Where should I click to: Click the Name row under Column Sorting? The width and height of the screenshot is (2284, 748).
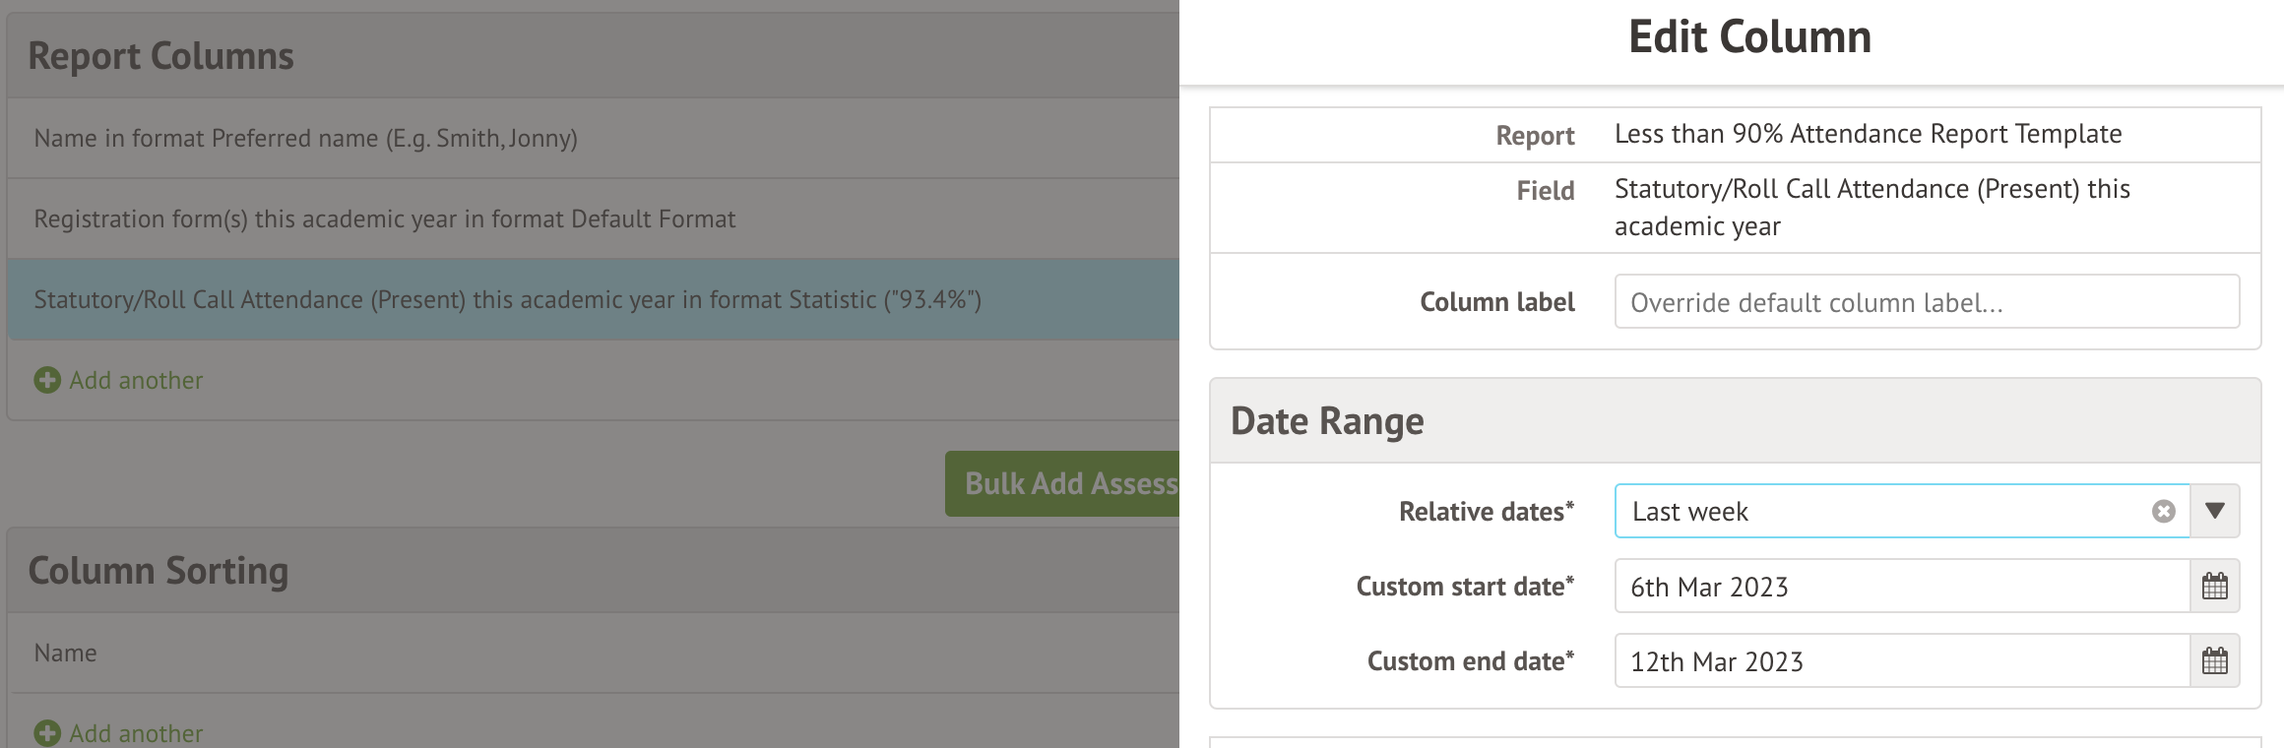65,653
